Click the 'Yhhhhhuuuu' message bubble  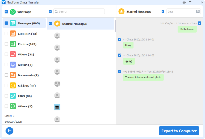point(187,29)
